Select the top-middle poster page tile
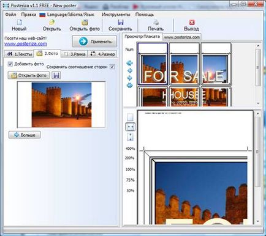This screenshot has width=266, height=236. 184,64
